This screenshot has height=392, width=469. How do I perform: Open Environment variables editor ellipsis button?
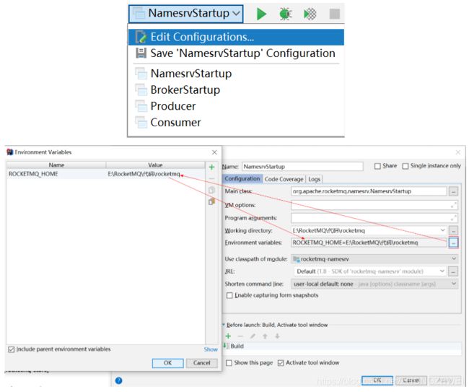click(x=453, y=243)
